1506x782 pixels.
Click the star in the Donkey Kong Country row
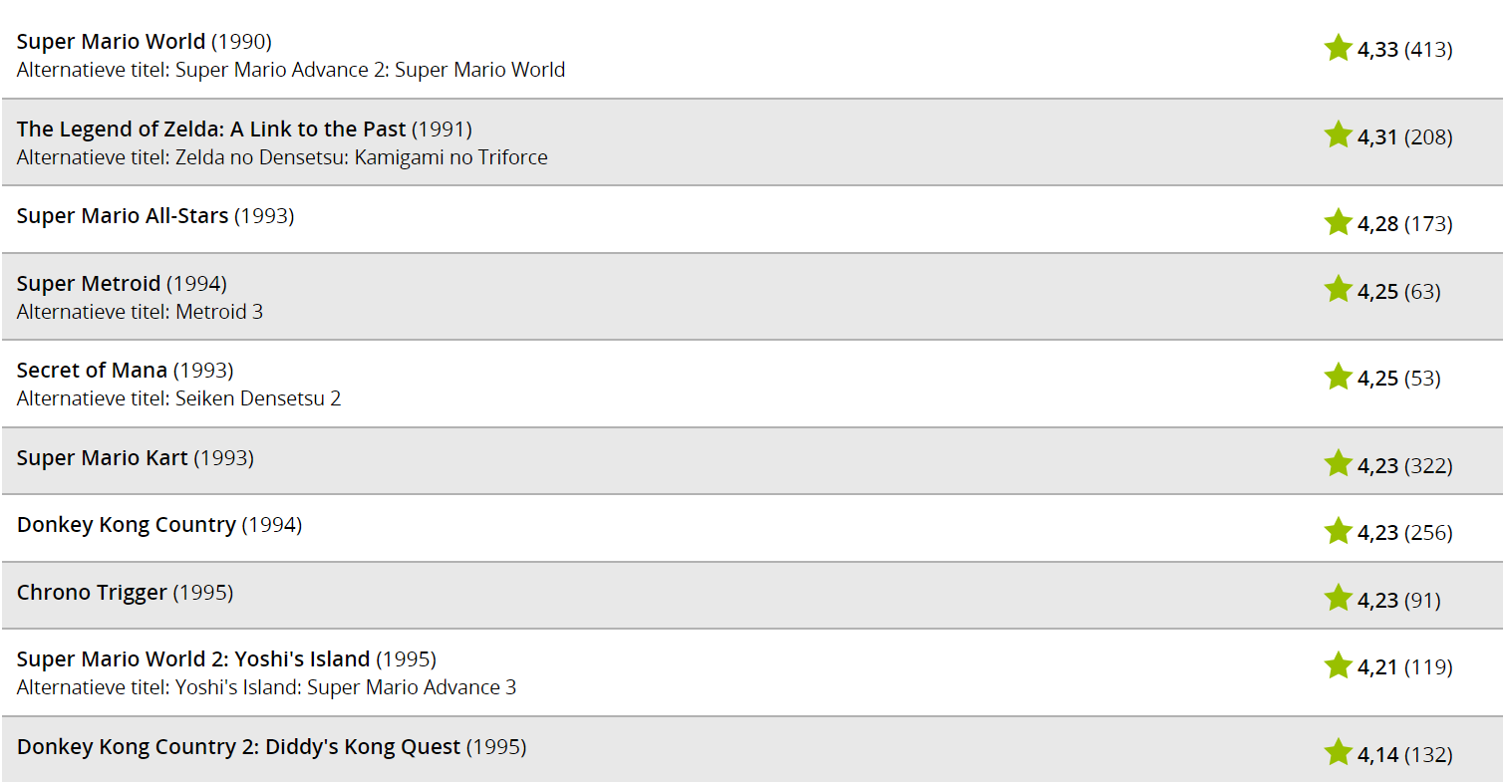(1338, 530)
